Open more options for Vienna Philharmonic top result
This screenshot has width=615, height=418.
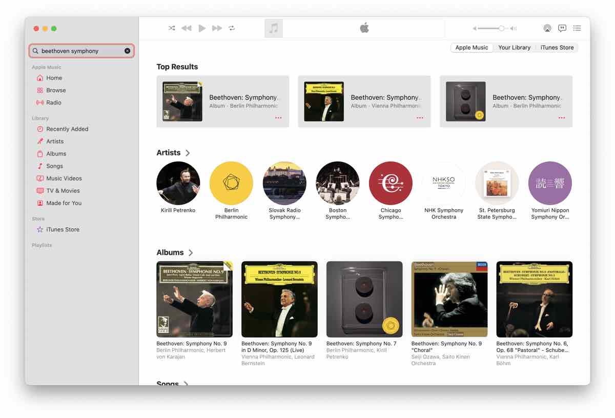click(x=420, y=118)
